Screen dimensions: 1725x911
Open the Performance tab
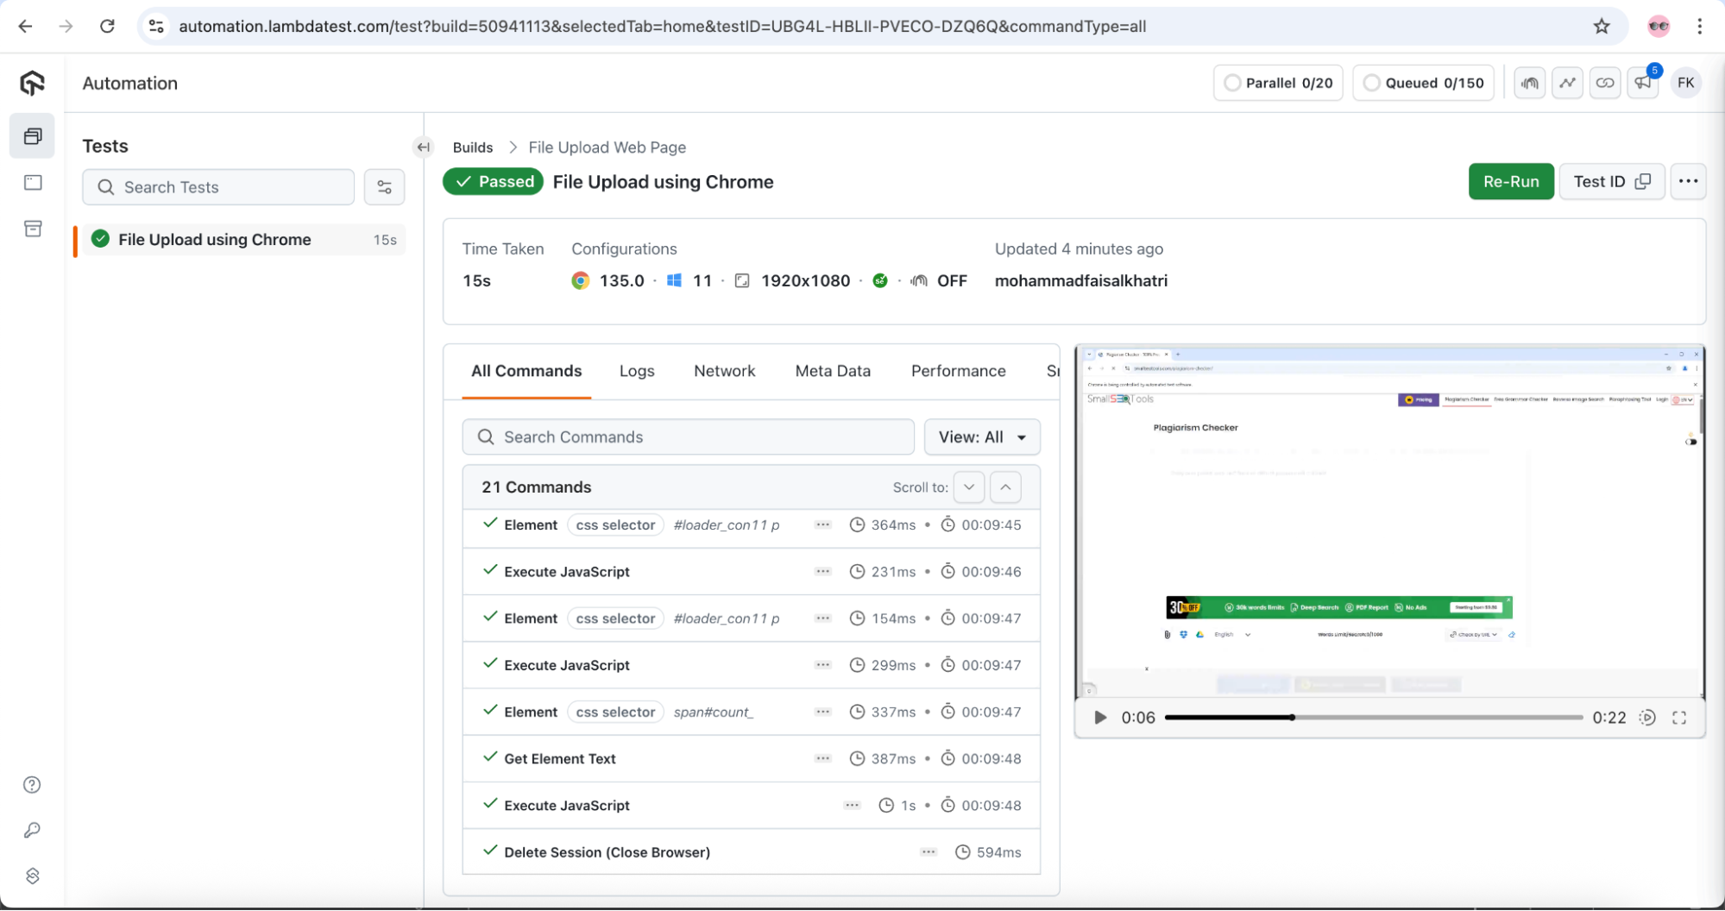click(957, 371)
